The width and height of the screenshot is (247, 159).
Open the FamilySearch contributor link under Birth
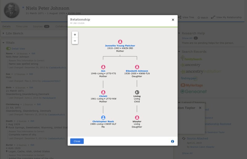coord(49,98)
